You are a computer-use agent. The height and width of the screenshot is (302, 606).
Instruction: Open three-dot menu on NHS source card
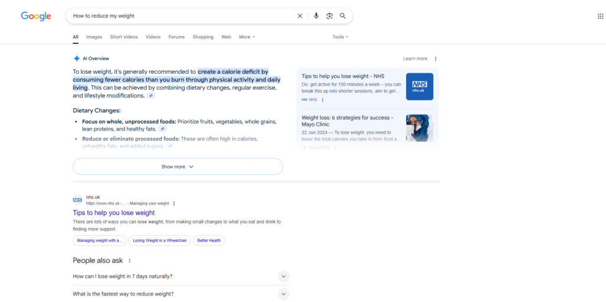323,100
